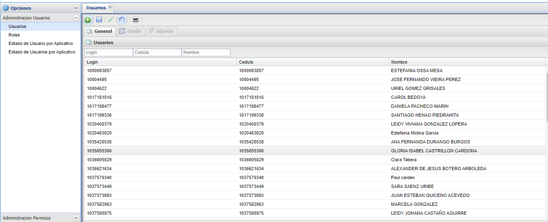Select the General tab
548x222 pixels.
pos(100,31)
